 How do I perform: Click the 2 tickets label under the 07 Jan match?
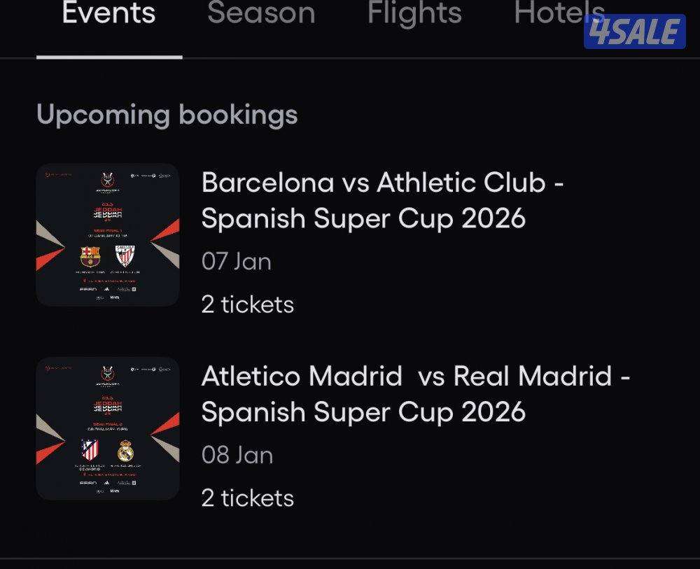(x=246, y=304)
